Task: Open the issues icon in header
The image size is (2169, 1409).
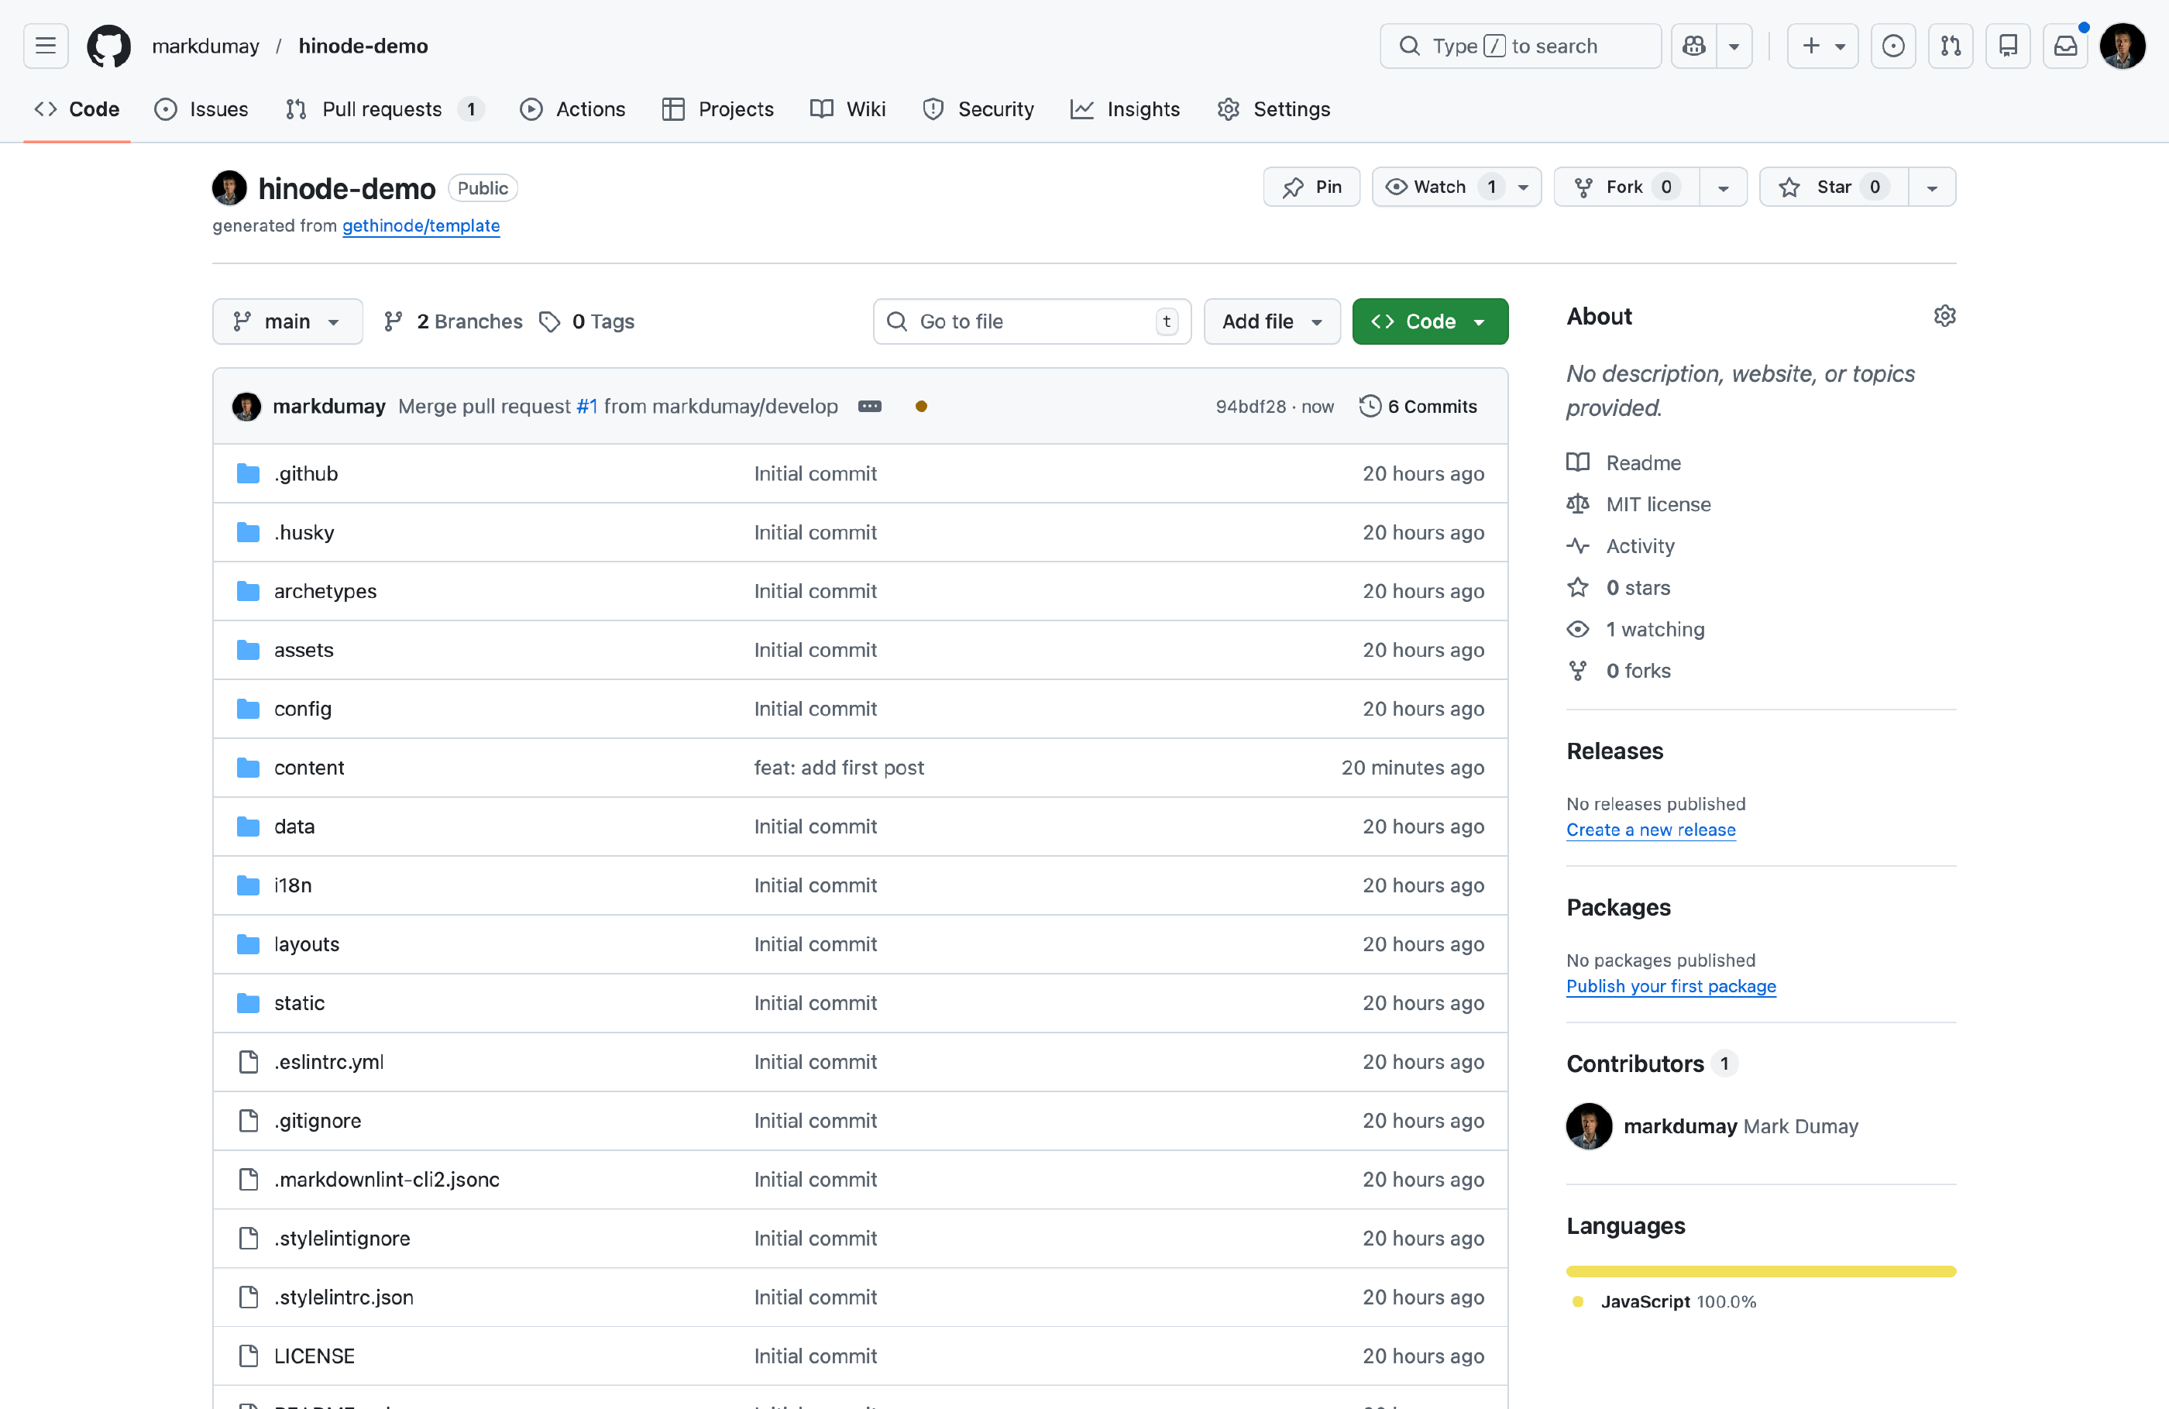Action: (1893, 46)
